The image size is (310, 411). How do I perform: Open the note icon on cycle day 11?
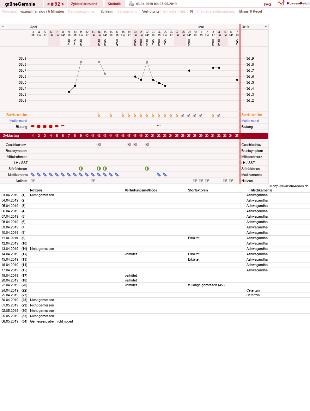click(x=93, y=181)
